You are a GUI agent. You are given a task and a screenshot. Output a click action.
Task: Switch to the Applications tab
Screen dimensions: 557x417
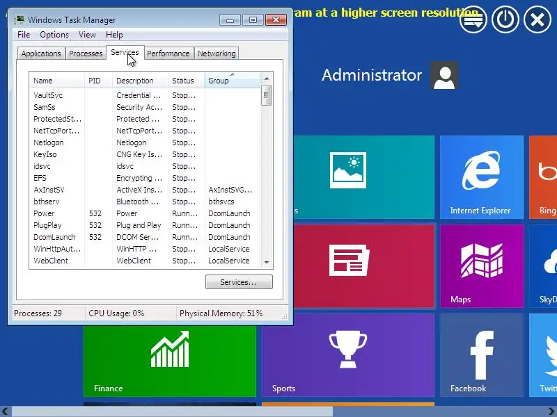pyautogui.click(x=41, y=54)
